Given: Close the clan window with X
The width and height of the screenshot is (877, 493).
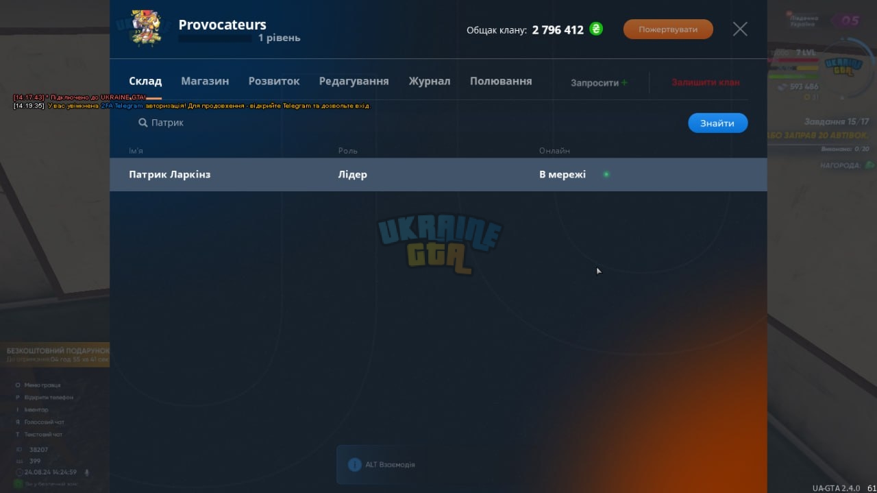Looking at the screenshot, I should 740,29.
